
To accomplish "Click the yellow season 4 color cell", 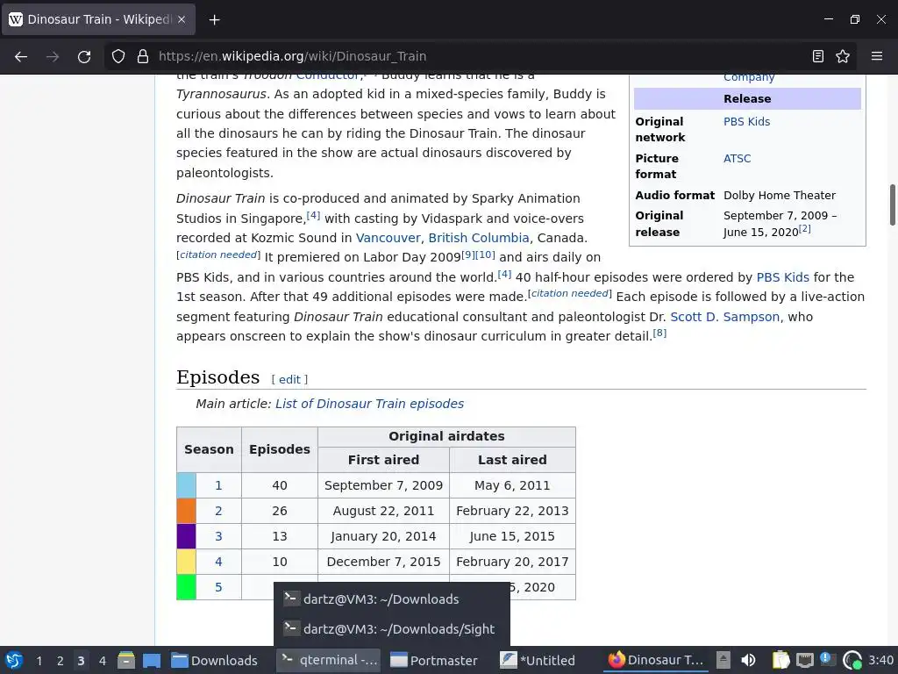I will coord(186,562).
